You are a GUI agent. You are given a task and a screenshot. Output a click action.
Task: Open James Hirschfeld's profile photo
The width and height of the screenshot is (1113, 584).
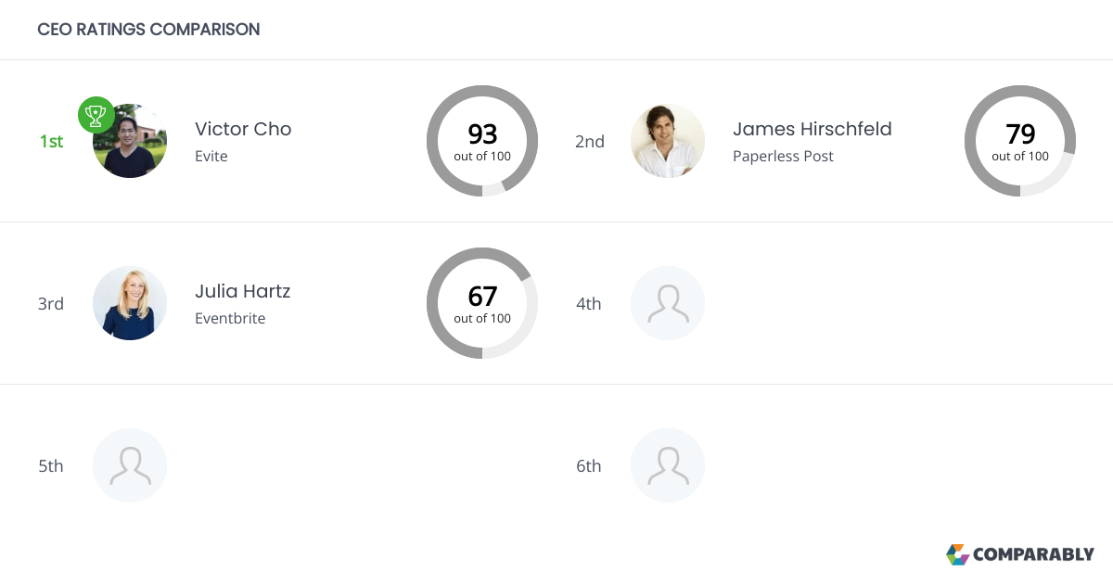pos(668,141)
